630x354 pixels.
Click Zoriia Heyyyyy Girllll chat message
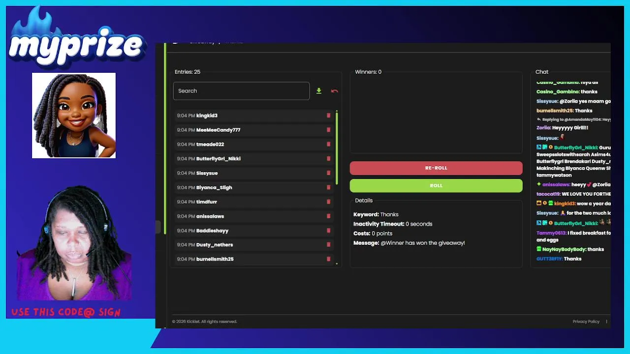pyautogui.click(x=562, y=128)
